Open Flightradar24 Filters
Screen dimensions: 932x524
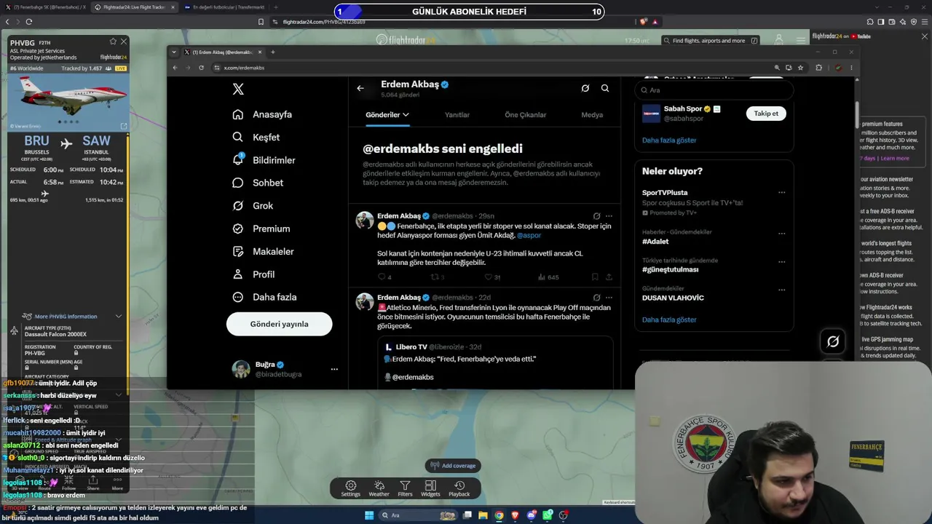click(405, 488)
